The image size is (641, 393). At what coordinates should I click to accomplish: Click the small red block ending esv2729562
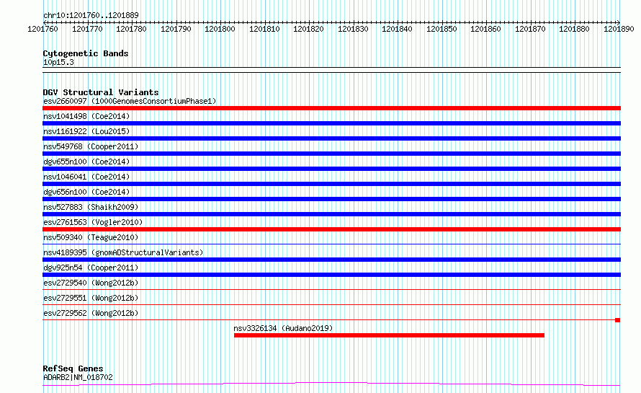click(618, 320)
